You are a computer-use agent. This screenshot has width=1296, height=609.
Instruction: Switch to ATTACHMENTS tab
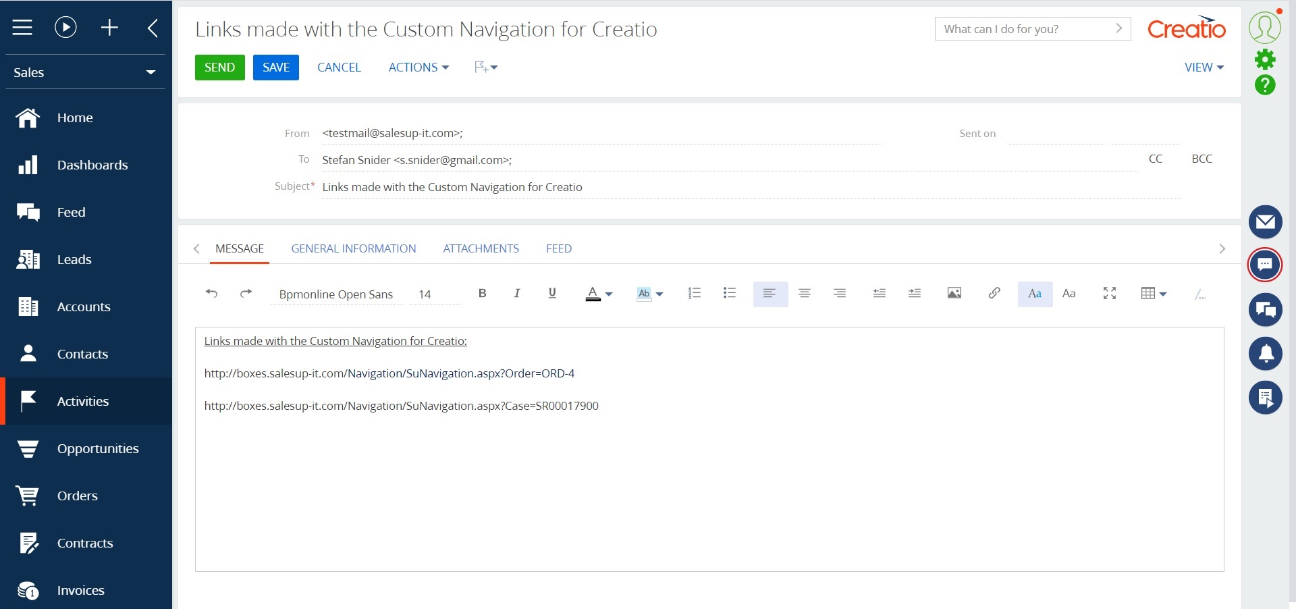(x=481, y=248)
